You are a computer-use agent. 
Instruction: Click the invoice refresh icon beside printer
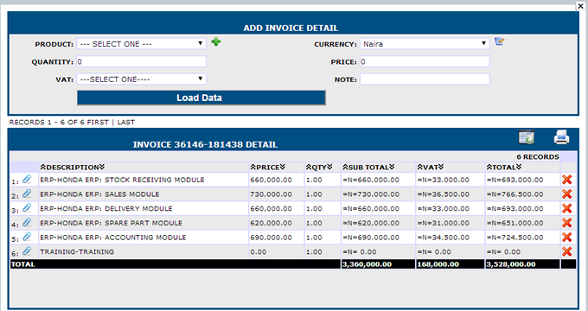526,137
